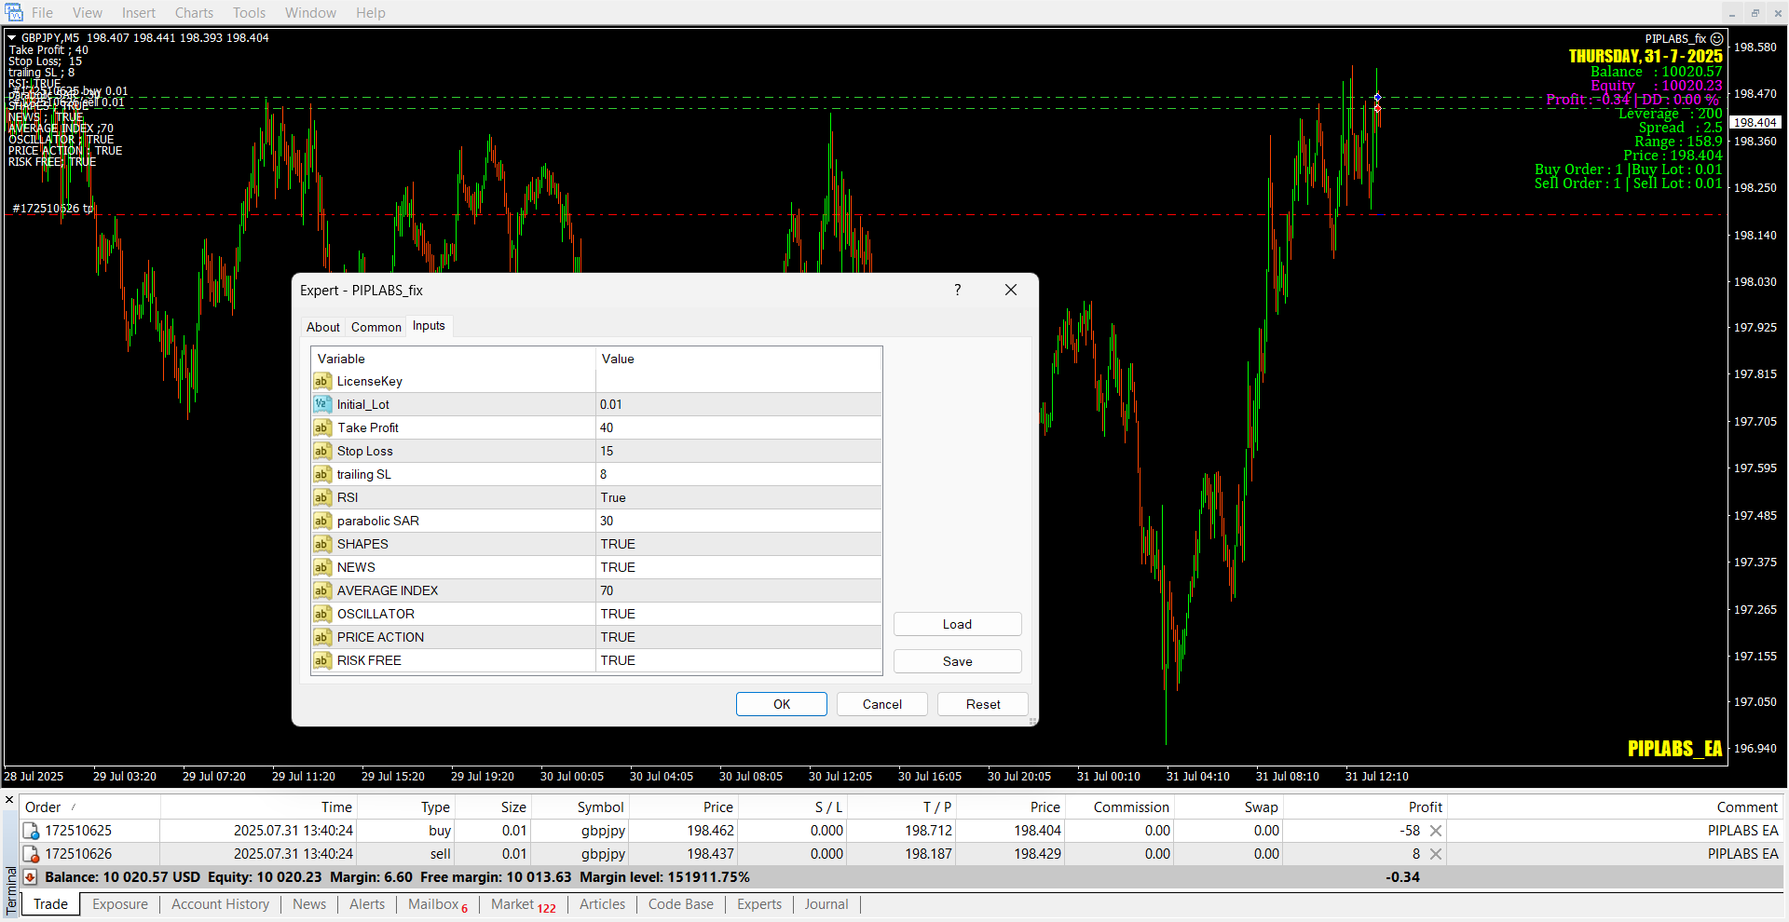Select the Take Profit value cell showing 40
The image size is (1789, 922).
point(738,427)
